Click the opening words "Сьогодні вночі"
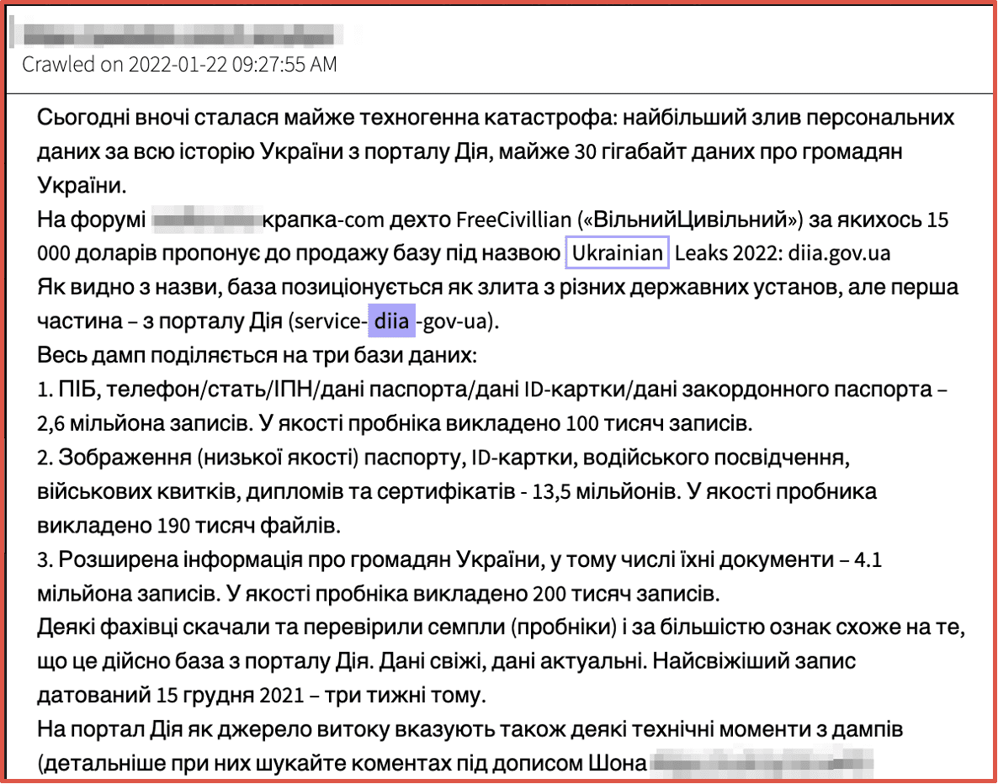998x784 pixels. tap(112, 118)
